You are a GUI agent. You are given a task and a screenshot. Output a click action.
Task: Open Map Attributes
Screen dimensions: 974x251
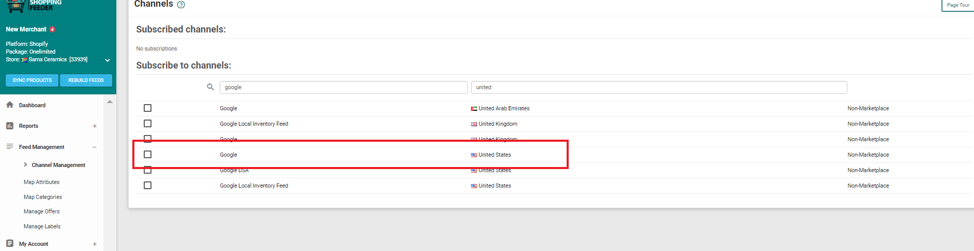(x=41, y=182)
